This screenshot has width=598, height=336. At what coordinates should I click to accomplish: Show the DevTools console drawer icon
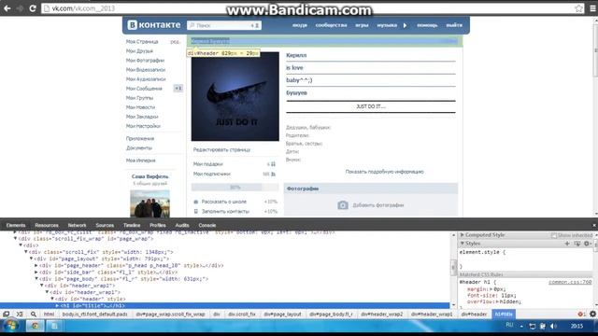pos(20,315)
